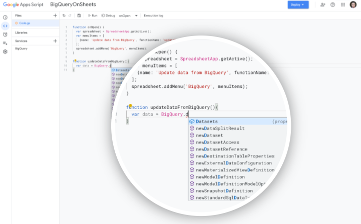The width and height of the screenshot is (361, 224).
Task: Click the yellow lightbulb quick-fix icon
Action: click(130, 106)
